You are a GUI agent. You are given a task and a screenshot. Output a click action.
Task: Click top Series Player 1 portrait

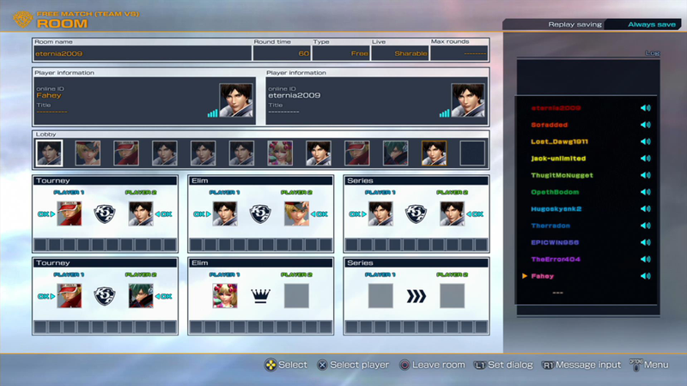point(380,214)
